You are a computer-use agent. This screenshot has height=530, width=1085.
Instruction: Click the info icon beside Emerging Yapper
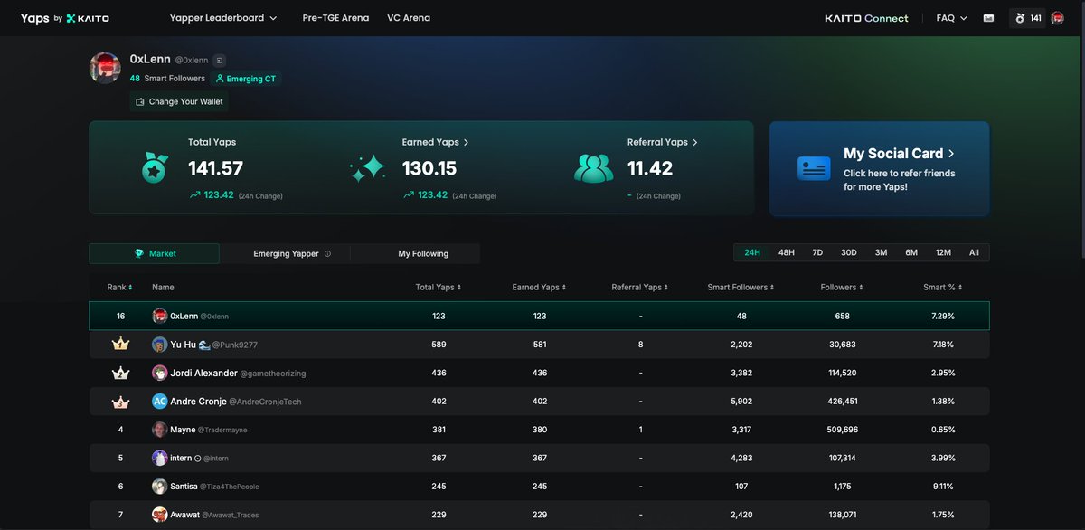click(327, 254)
